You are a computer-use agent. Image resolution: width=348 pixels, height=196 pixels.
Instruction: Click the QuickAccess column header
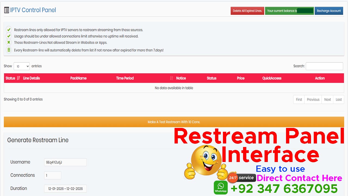click(x=272, y=78)
